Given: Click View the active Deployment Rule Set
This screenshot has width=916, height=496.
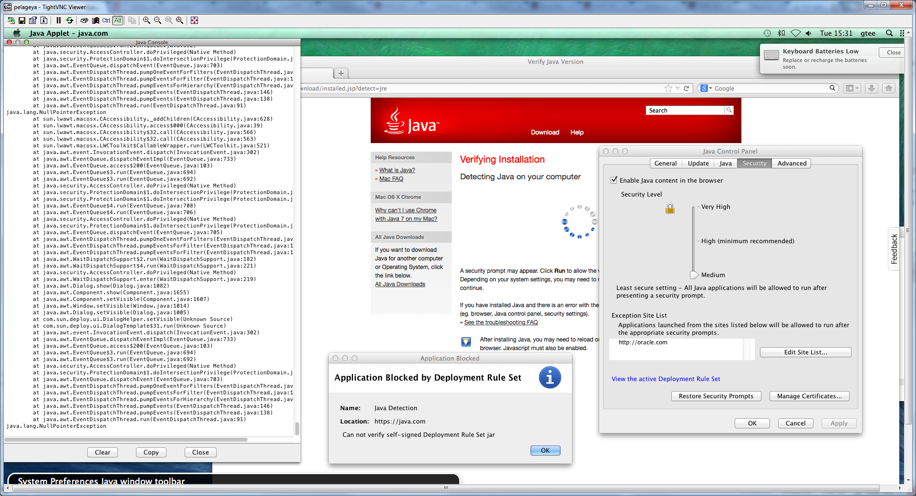Looking at the screenshot, I should tap(666, 379).
